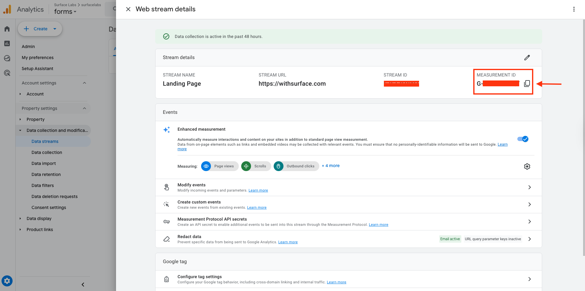This screenshot has height=291, width=585.
Task: Open the three-dot overflow menu
Action: click(x=574, y=9)
